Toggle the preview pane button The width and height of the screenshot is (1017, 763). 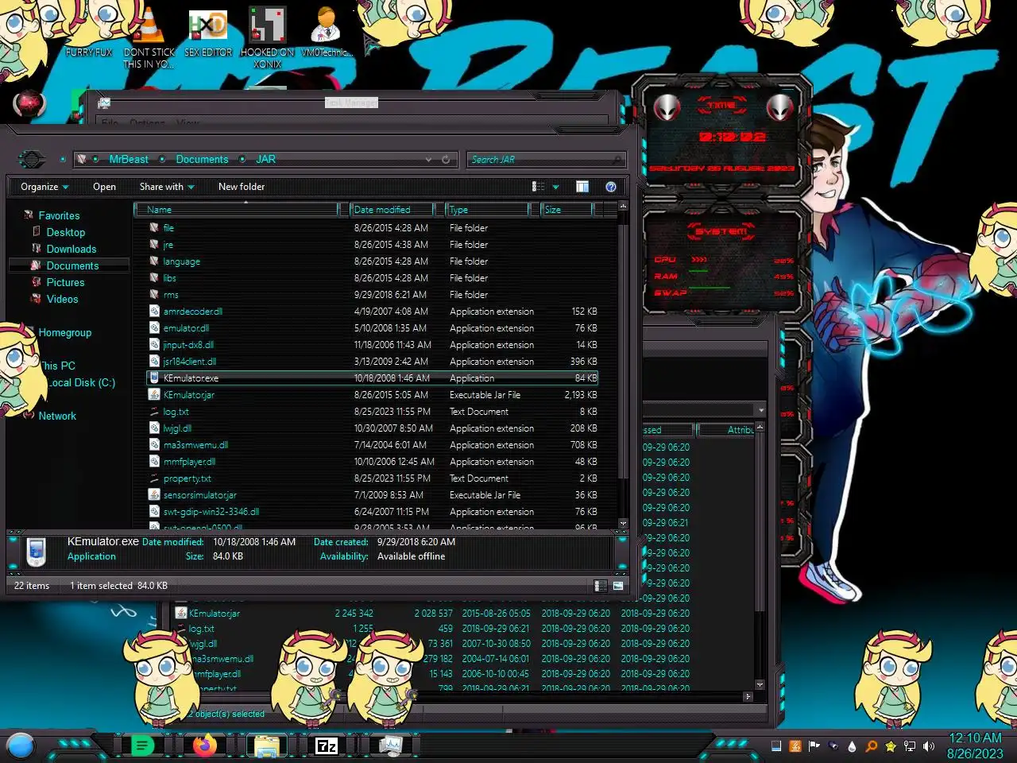click(x=582, y=187)
